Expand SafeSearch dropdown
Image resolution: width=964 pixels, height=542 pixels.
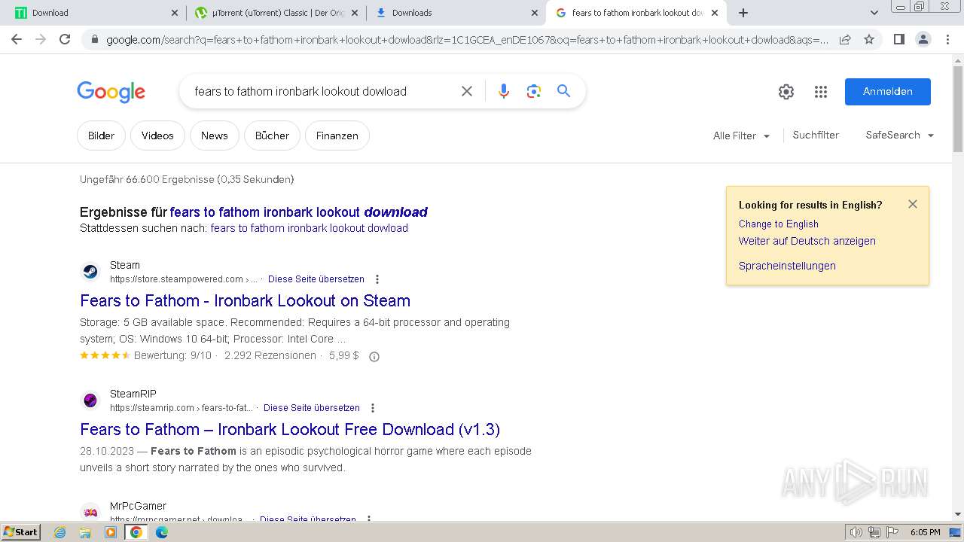(900, 135)
